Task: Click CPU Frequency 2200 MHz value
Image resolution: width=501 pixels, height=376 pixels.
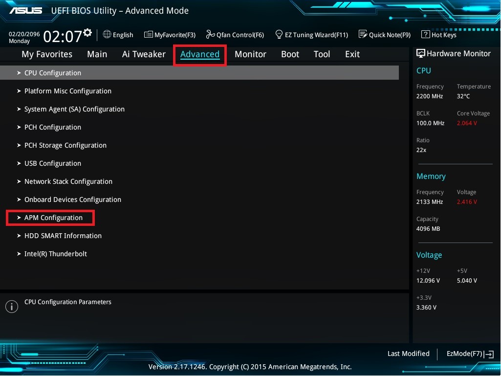Action: click(430, 96)
